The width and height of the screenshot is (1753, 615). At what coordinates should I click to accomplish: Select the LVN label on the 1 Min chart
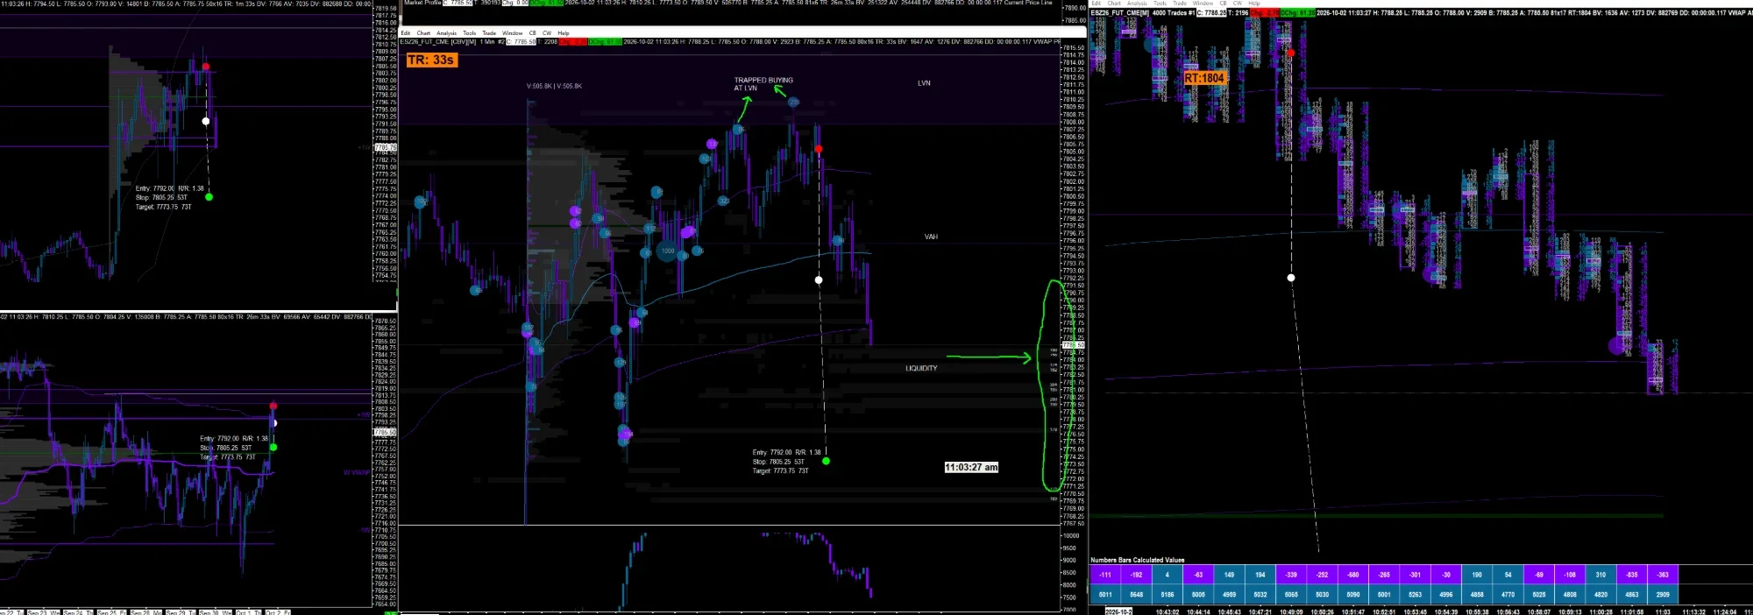(x=924, y=83)
